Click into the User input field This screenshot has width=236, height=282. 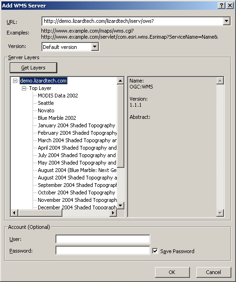103,239
